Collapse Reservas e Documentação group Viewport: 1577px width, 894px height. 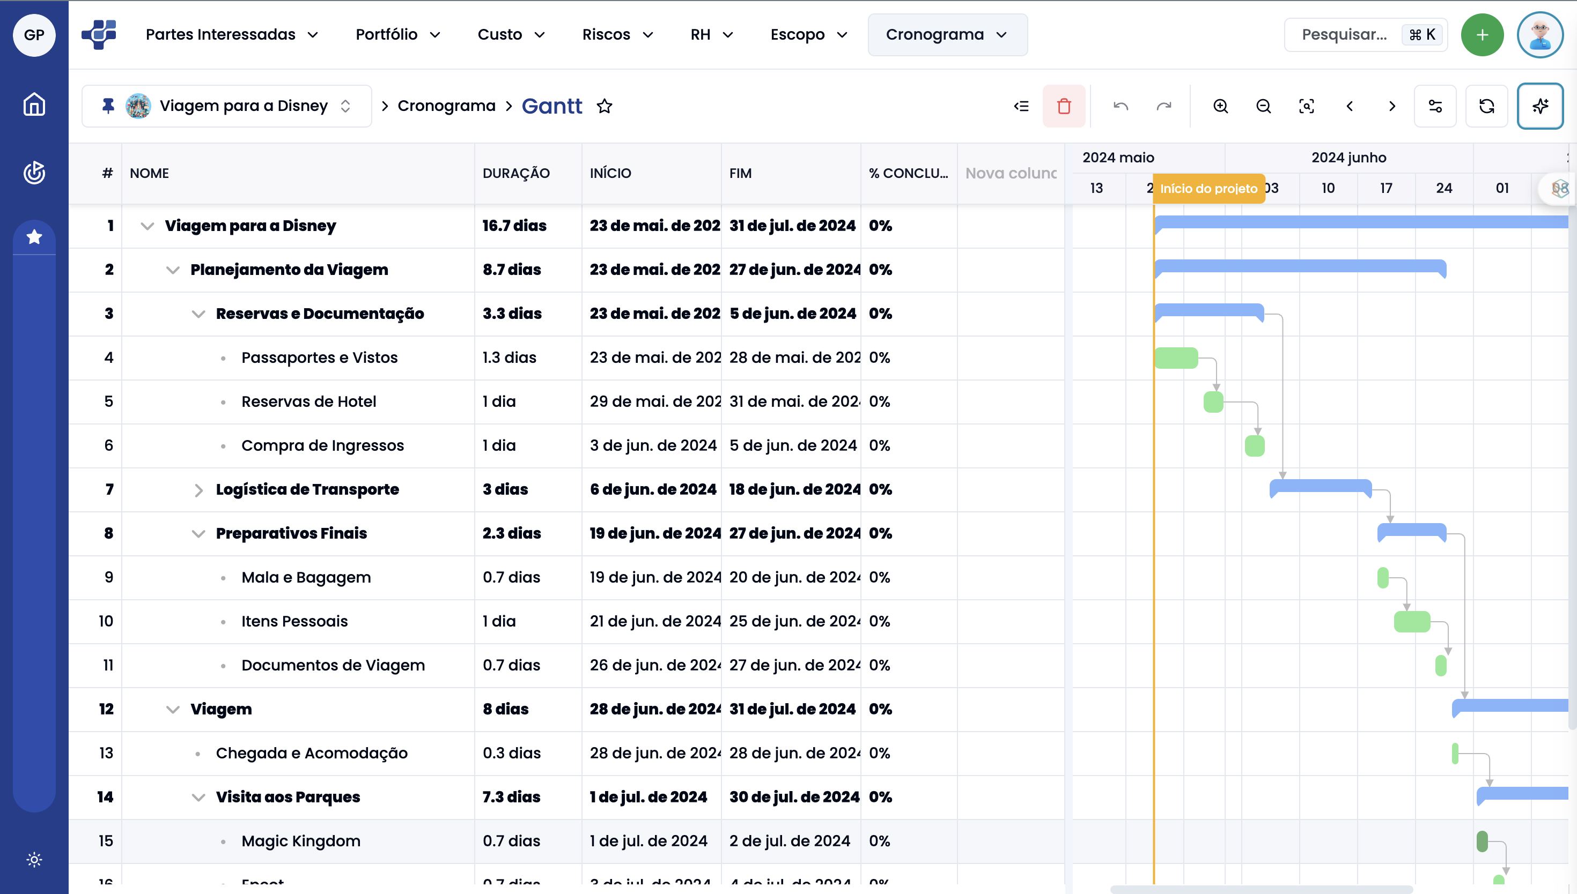tap(198, 314)
